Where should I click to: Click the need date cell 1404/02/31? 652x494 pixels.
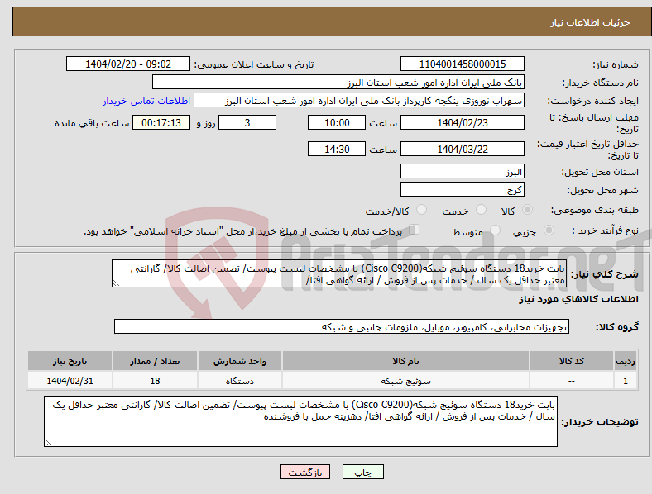[70, 381]
